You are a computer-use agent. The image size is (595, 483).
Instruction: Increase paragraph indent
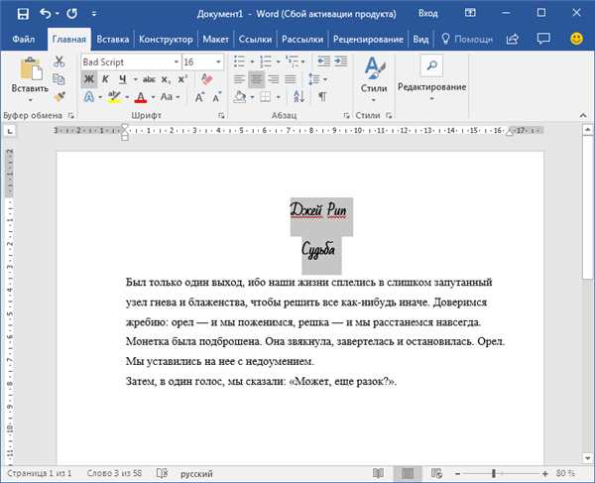(341, 60)
